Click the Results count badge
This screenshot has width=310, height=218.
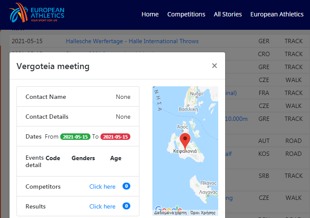(126, 206)
